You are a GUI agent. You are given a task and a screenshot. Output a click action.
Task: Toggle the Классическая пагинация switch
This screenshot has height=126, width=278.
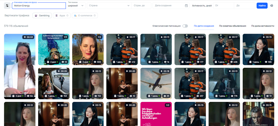click(x=185, y=26)
